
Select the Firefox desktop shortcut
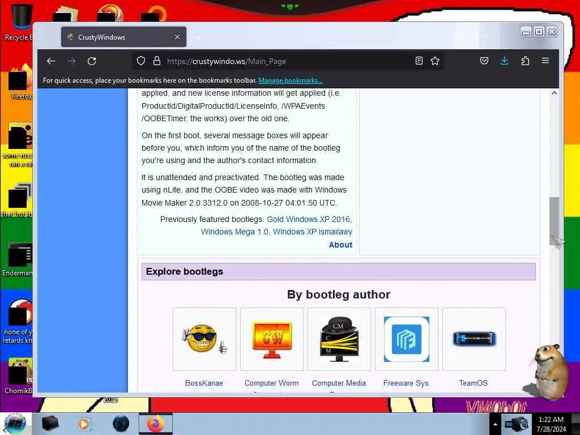coord(21,82)
